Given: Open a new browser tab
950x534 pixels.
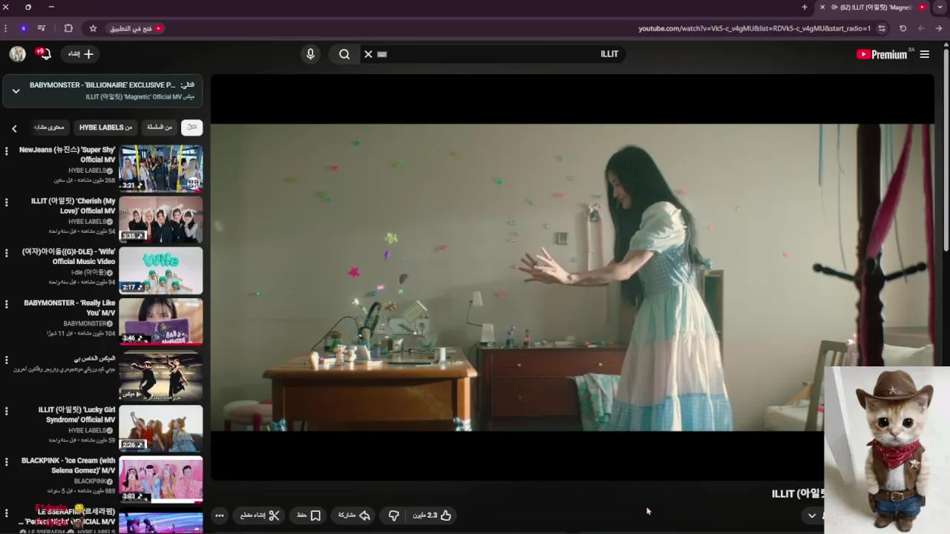Looking at the screenshot, I should [805, 7].
